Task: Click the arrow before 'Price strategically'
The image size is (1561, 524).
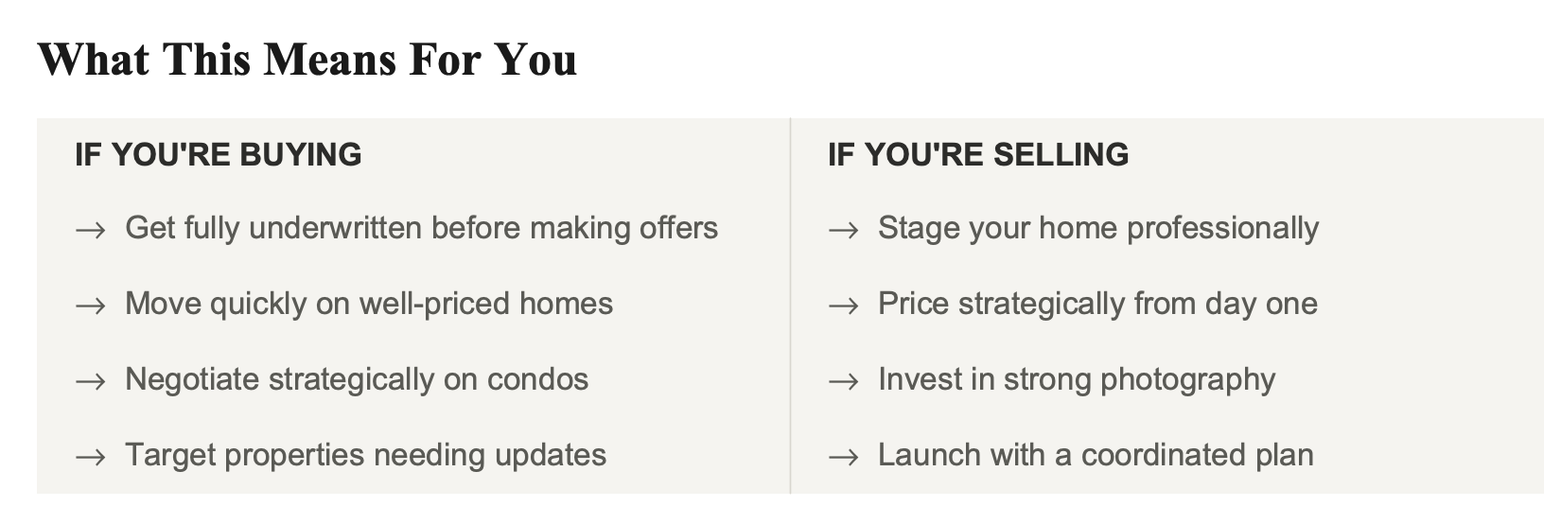Action: pyautogui.click(x=843, y=306)
